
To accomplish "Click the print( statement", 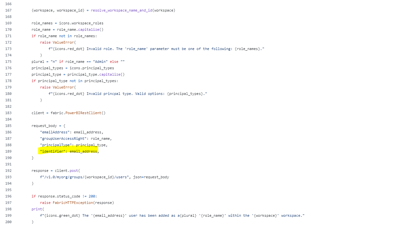I will [x=38, y=209].
